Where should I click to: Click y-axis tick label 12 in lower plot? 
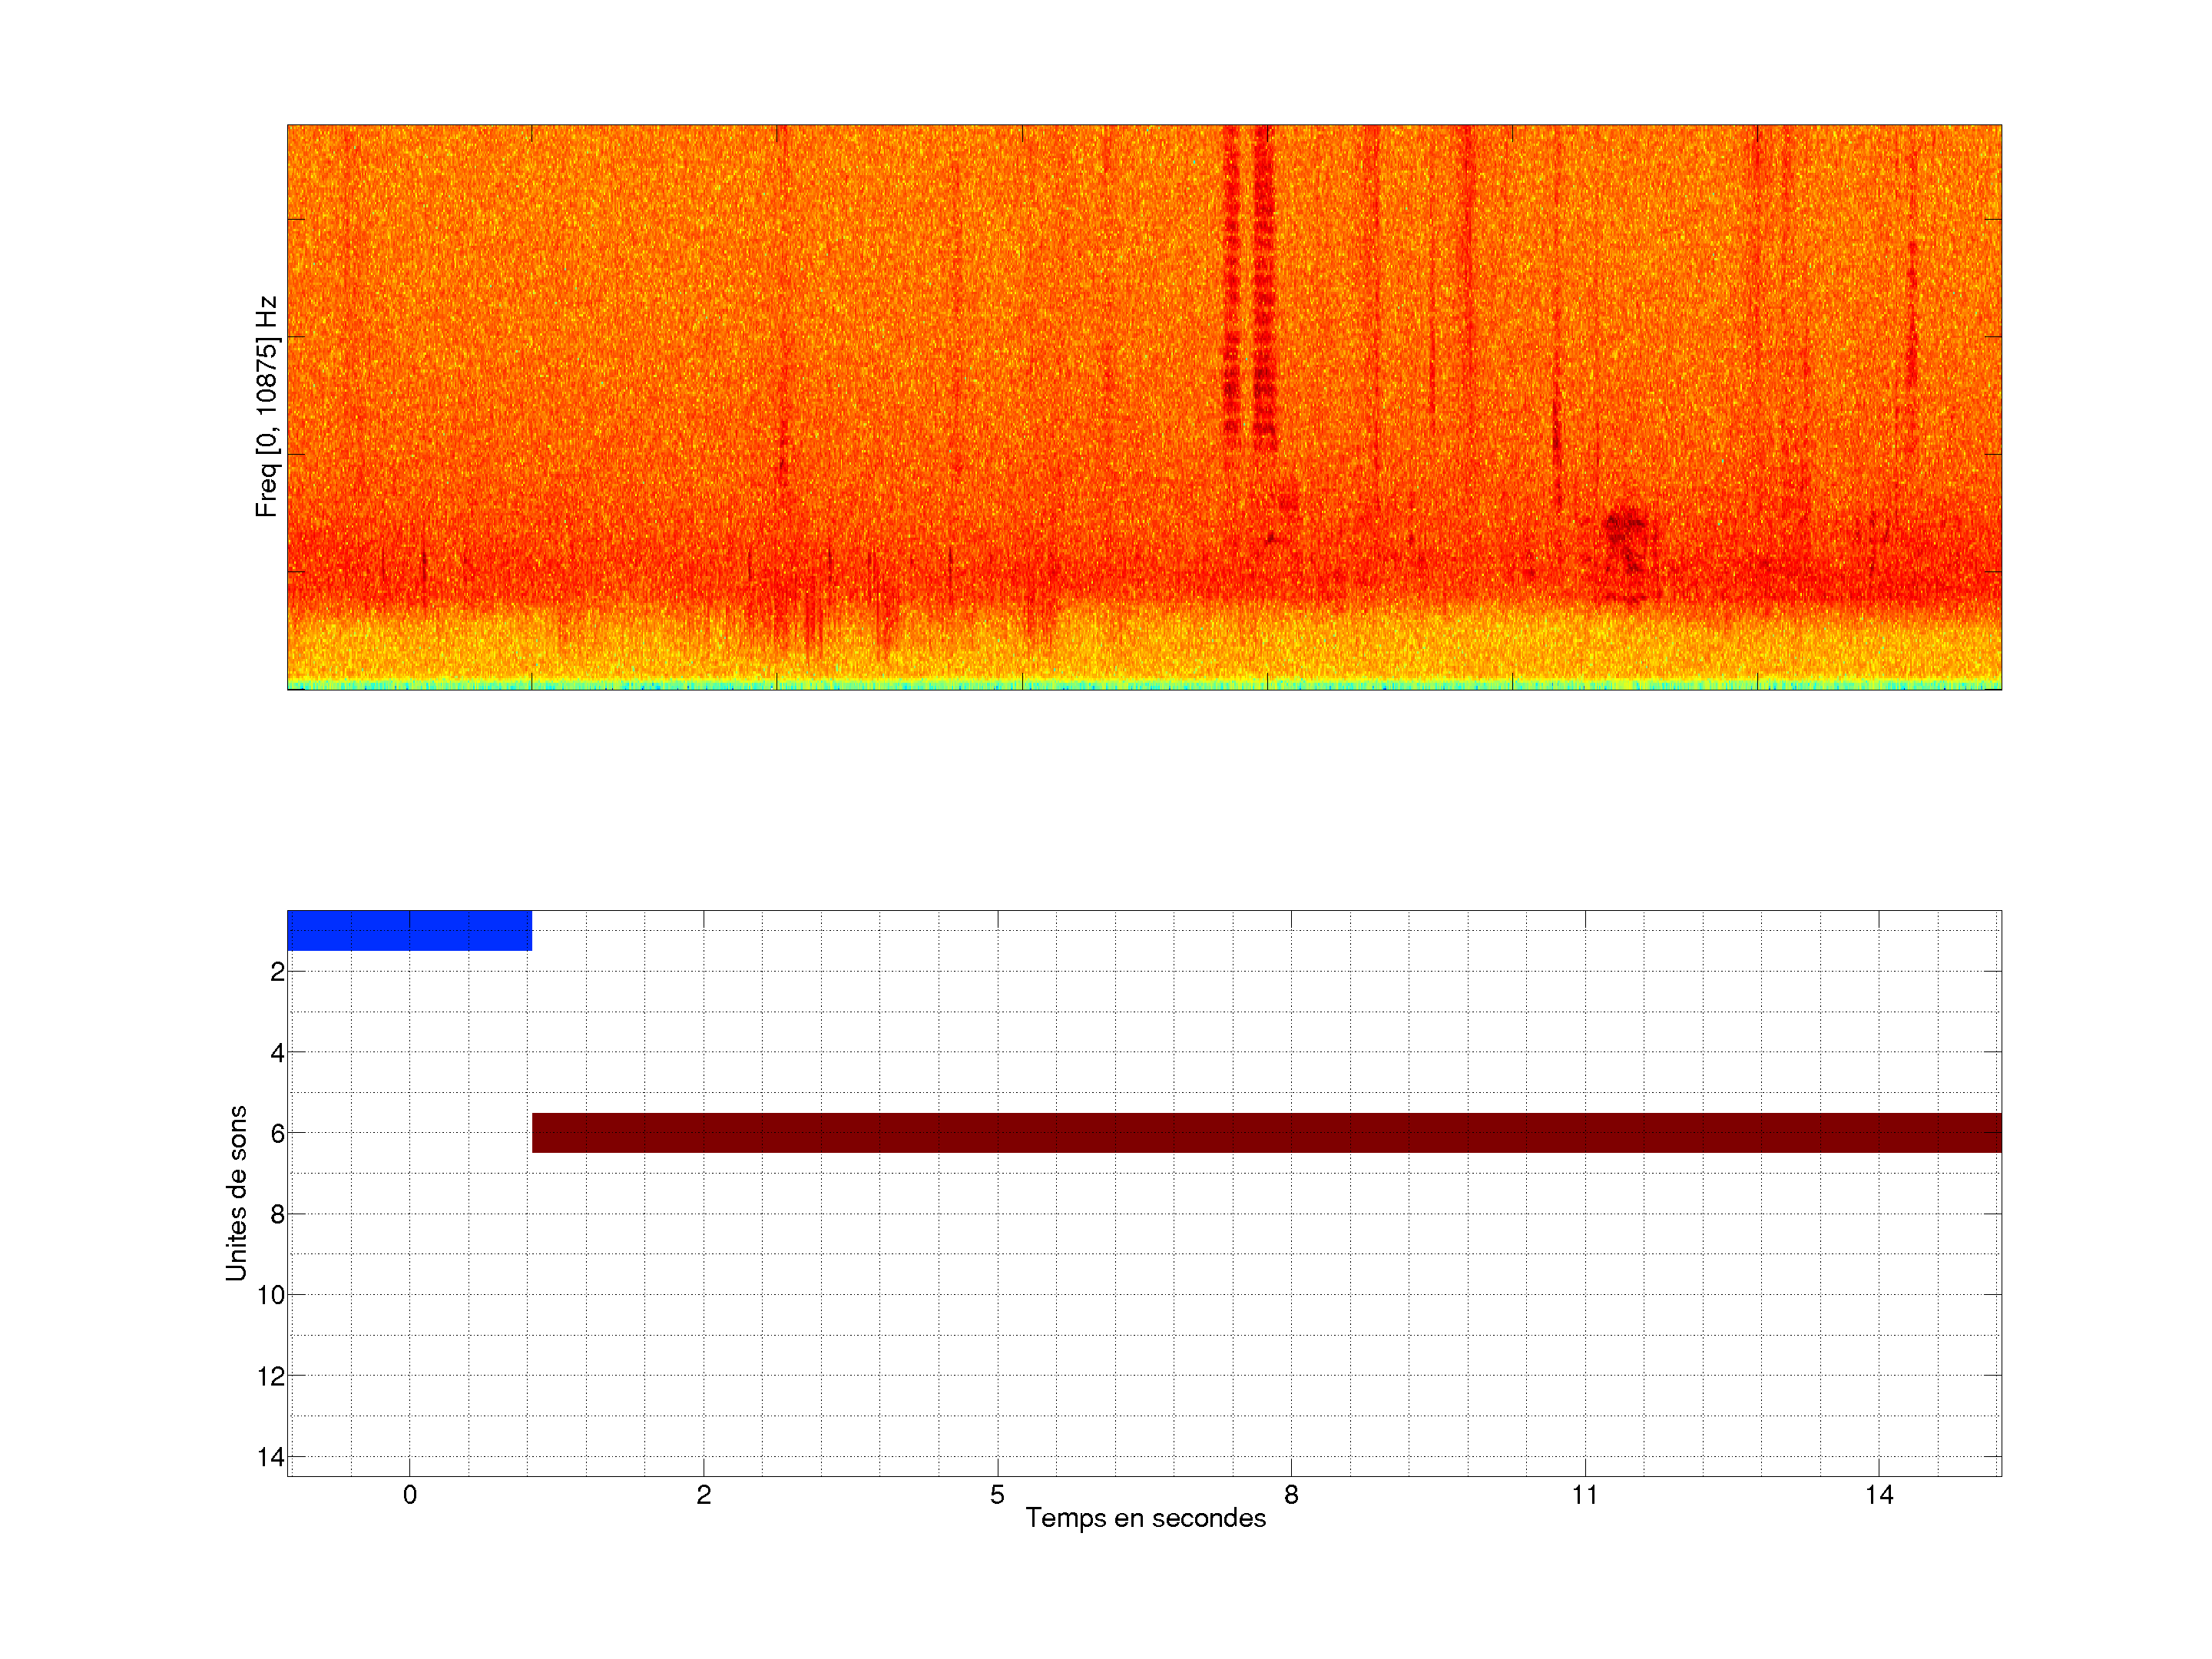tap(271, 1376)
